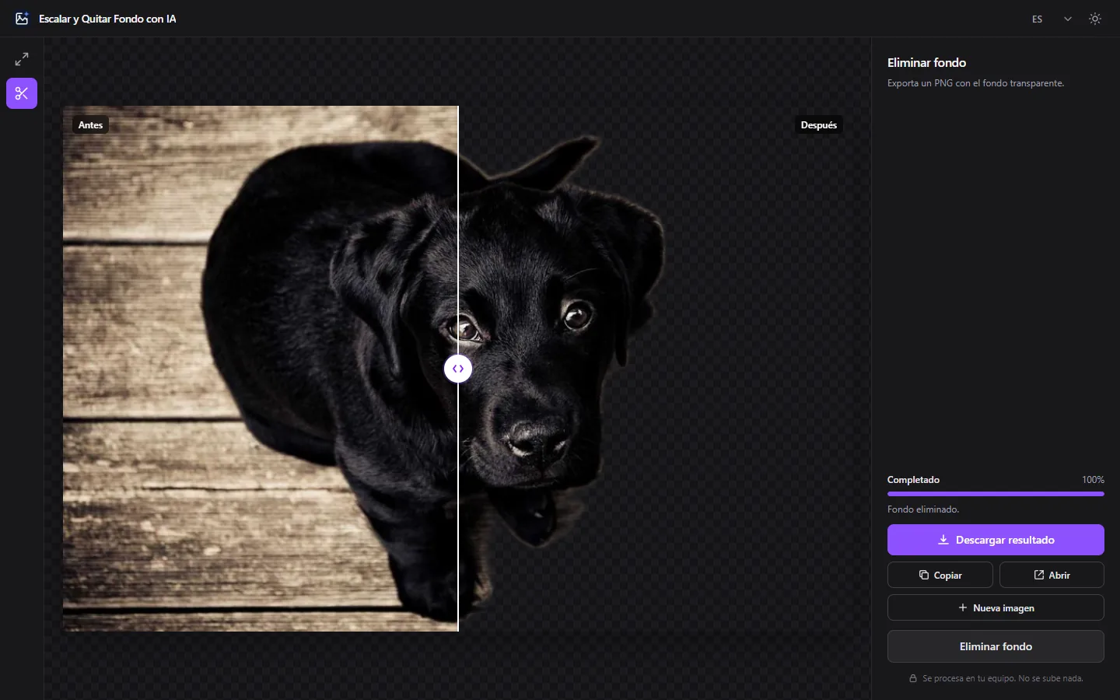This screenshot has height=700, width=1120.
Task: Load a new image with Nueva imagen
Action: 996,607
